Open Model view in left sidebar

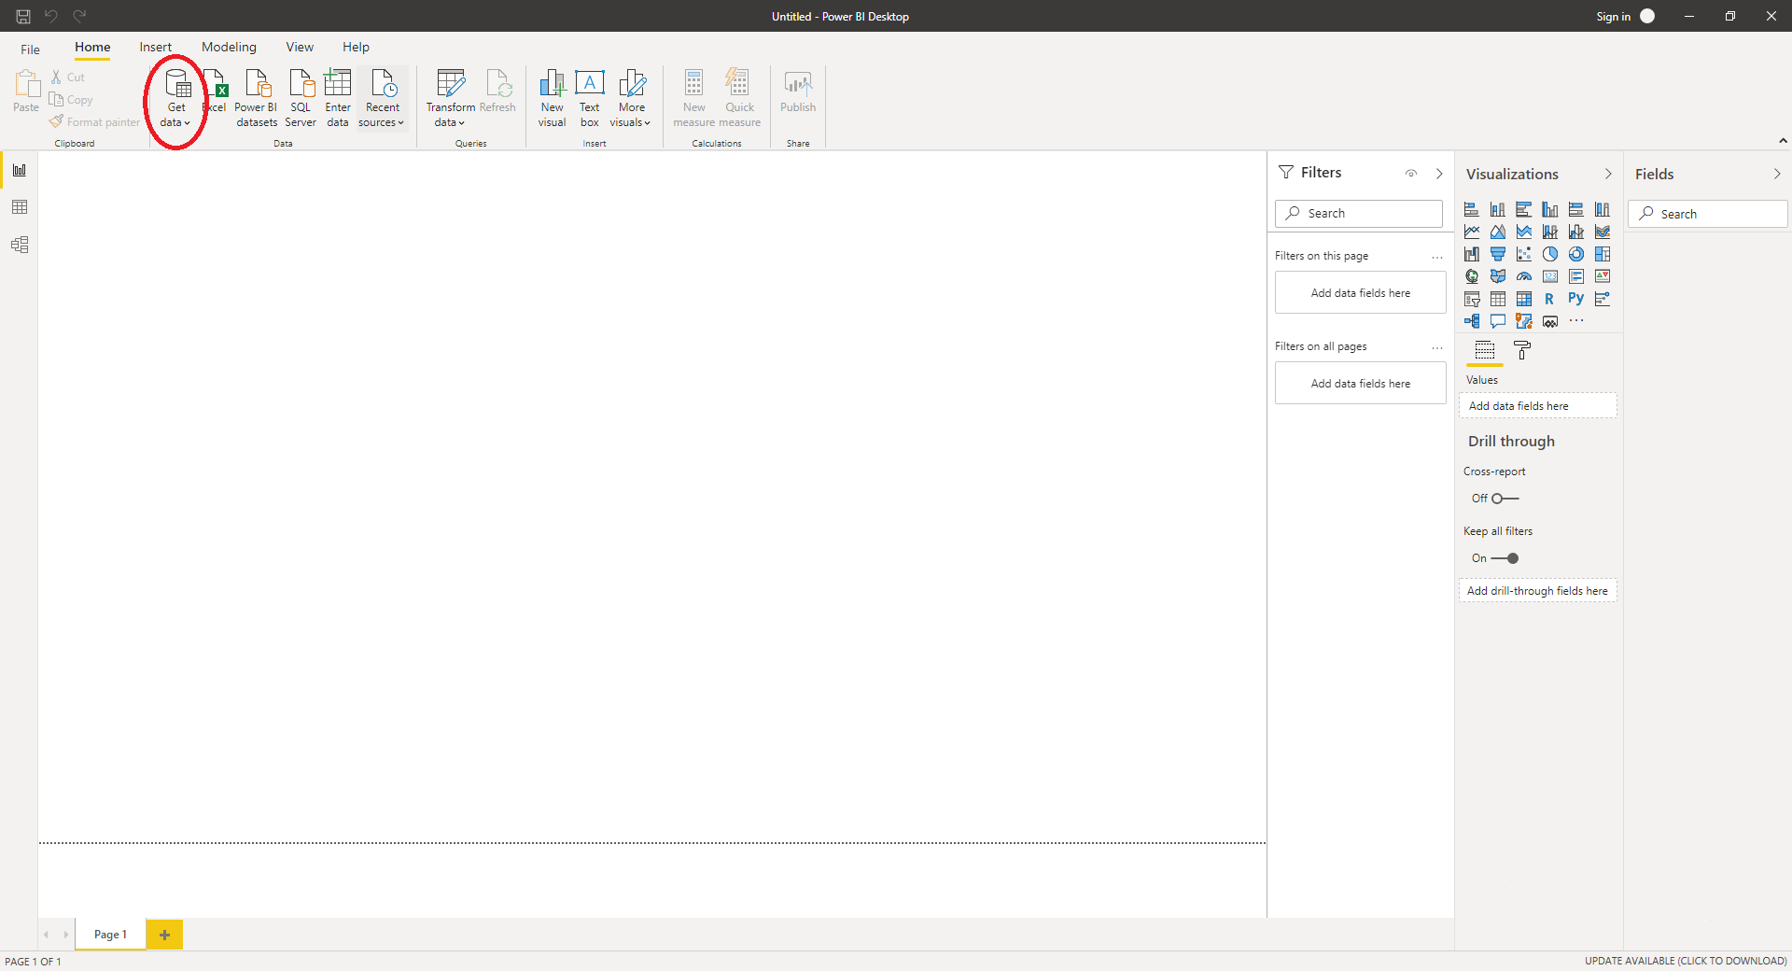(20, 245)
